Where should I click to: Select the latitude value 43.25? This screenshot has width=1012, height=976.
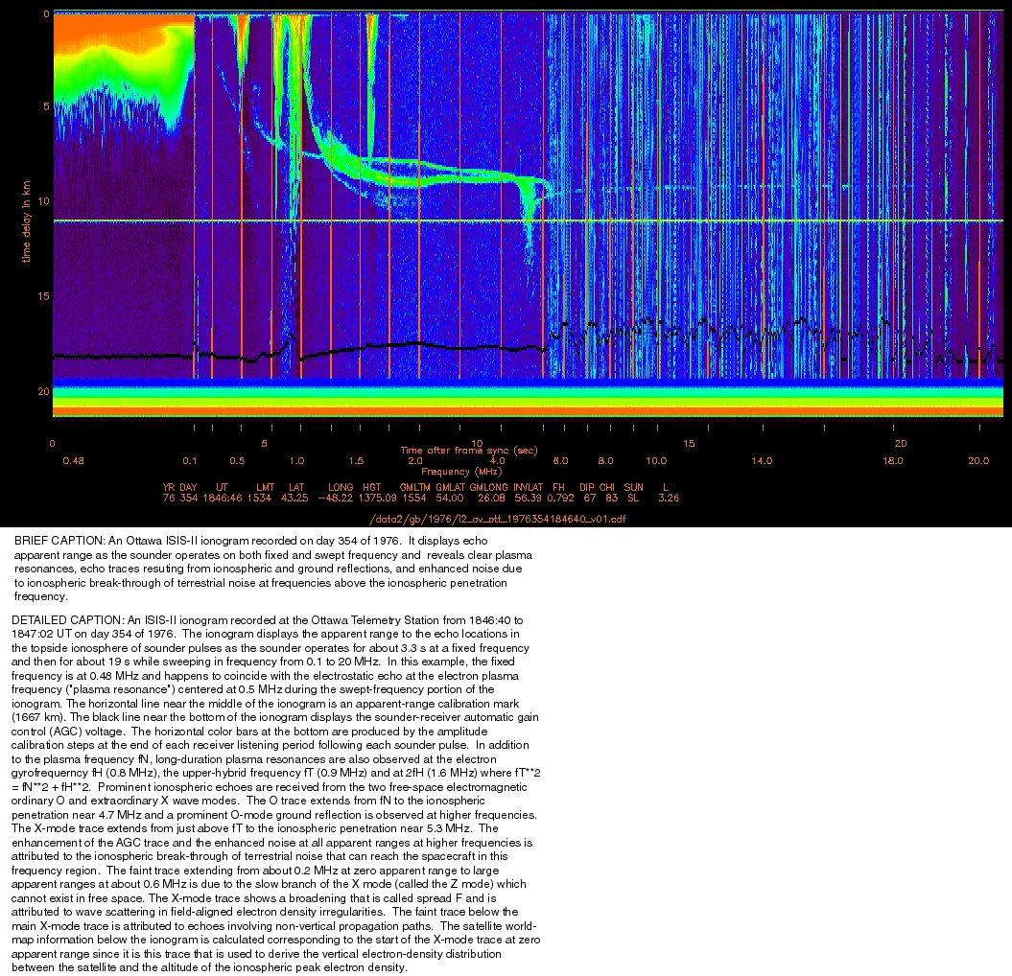(x=294, y=498)
